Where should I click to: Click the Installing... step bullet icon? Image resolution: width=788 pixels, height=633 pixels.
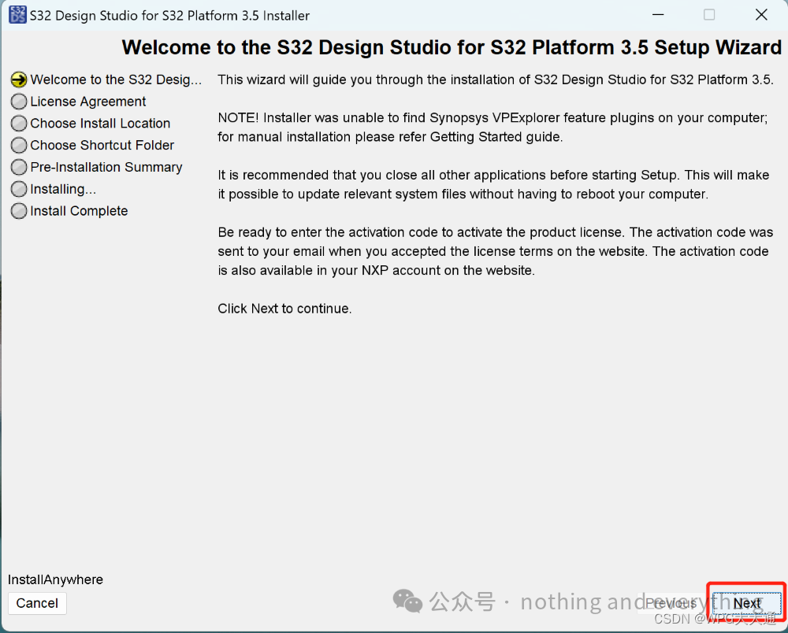coord(19,189)
